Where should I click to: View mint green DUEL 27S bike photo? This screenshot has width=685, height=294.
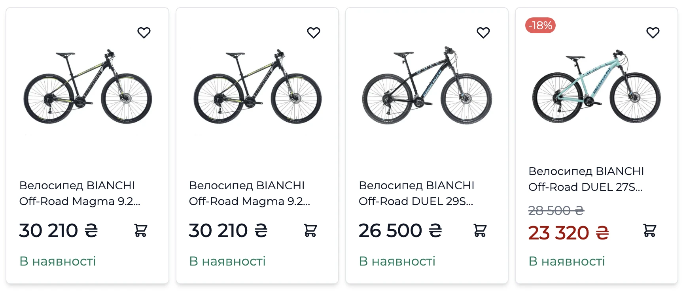(x=596, y=86)
